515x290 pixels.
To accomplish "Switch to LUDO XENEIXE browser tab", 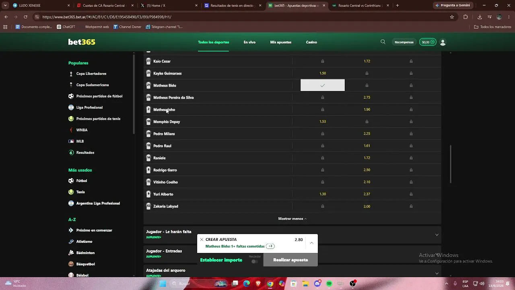I will pos(40,6).
